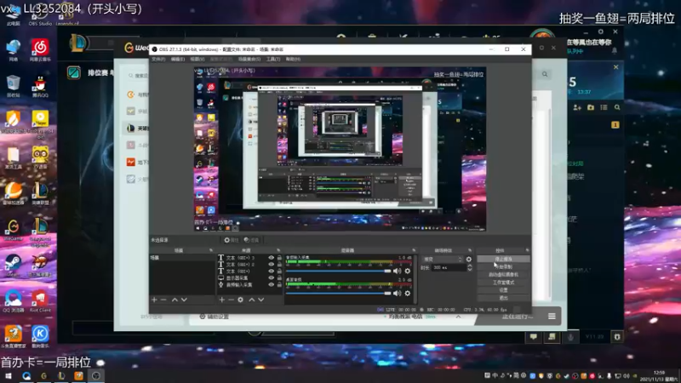Open the Tencent QQ desktop icon
The height and width of the screenshot is (383, 681).
40,87
